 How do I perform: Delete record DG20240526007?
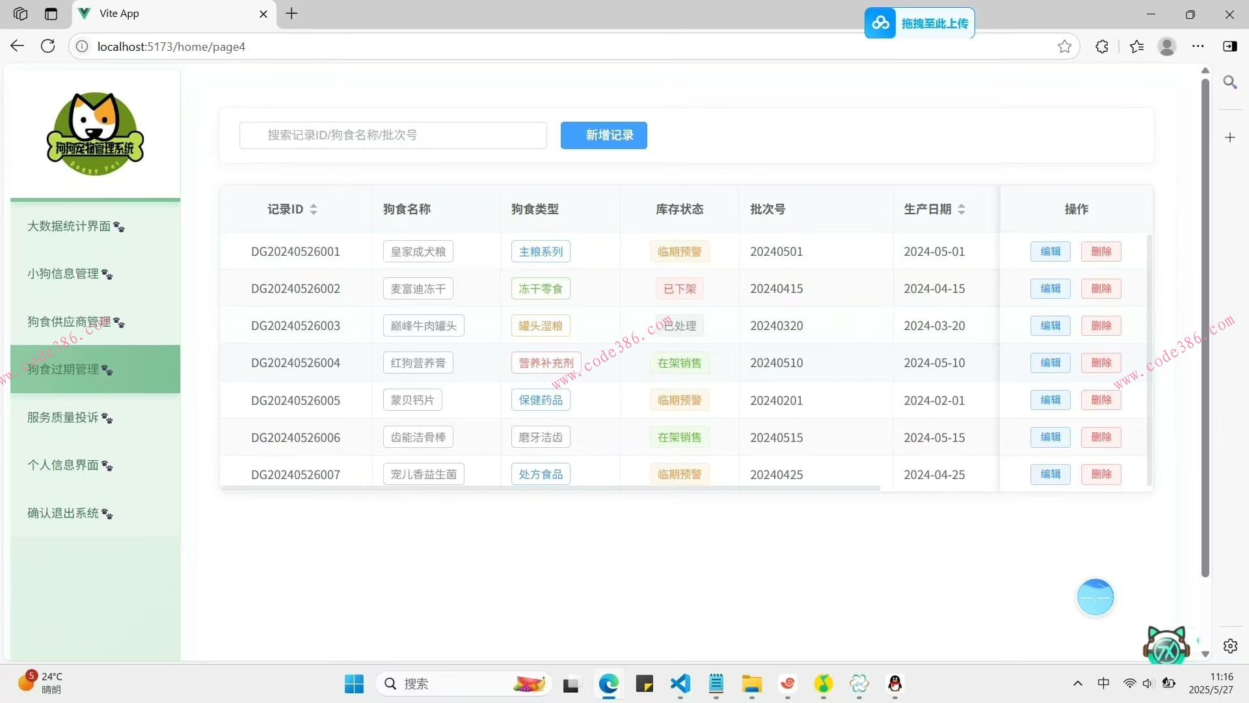[1101, 475]
